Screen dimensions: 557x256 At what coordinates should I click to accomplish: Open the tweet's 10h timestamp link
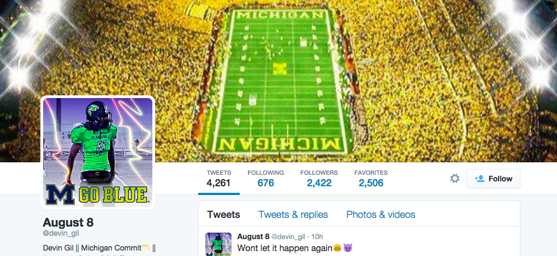click(319, 236)
